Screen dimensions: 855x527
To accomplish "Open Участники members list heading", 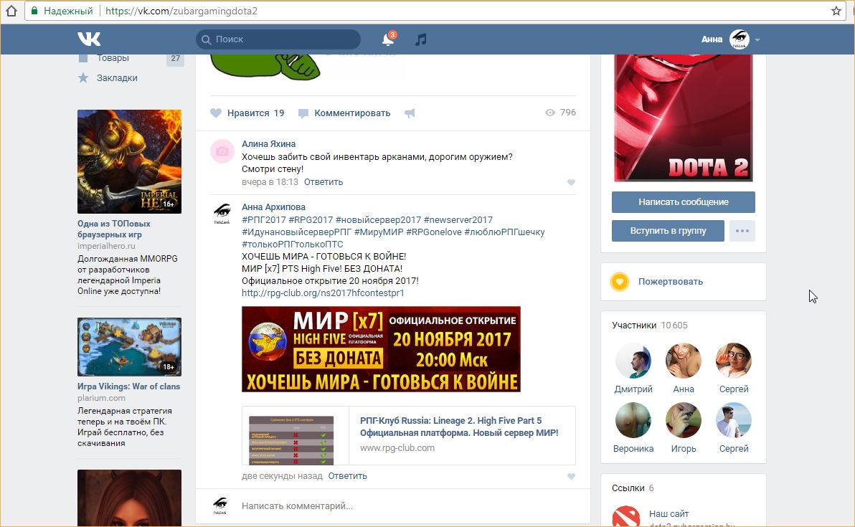I will (x=634, y=326).
